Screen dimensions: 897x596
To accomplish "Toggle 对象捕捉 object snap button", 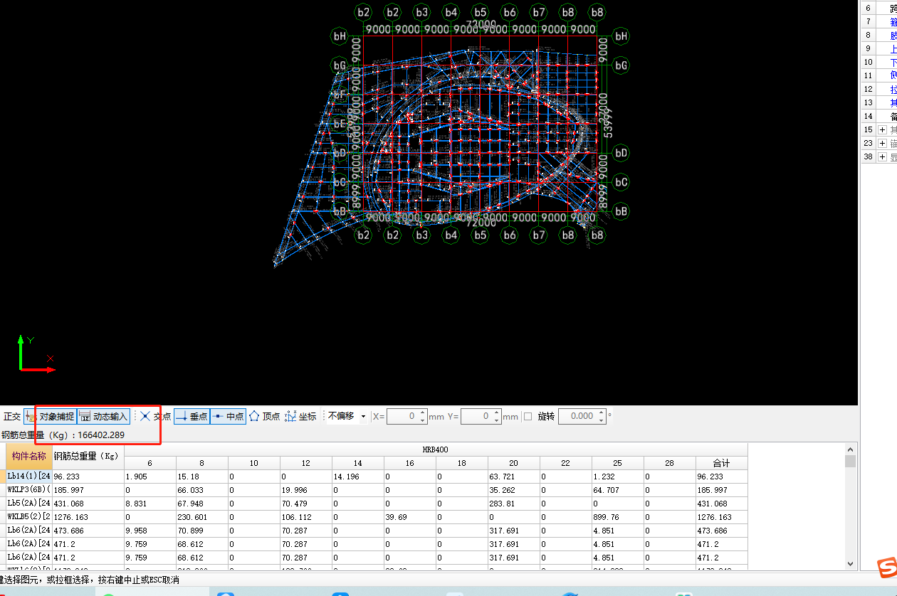I will (50, 417).
